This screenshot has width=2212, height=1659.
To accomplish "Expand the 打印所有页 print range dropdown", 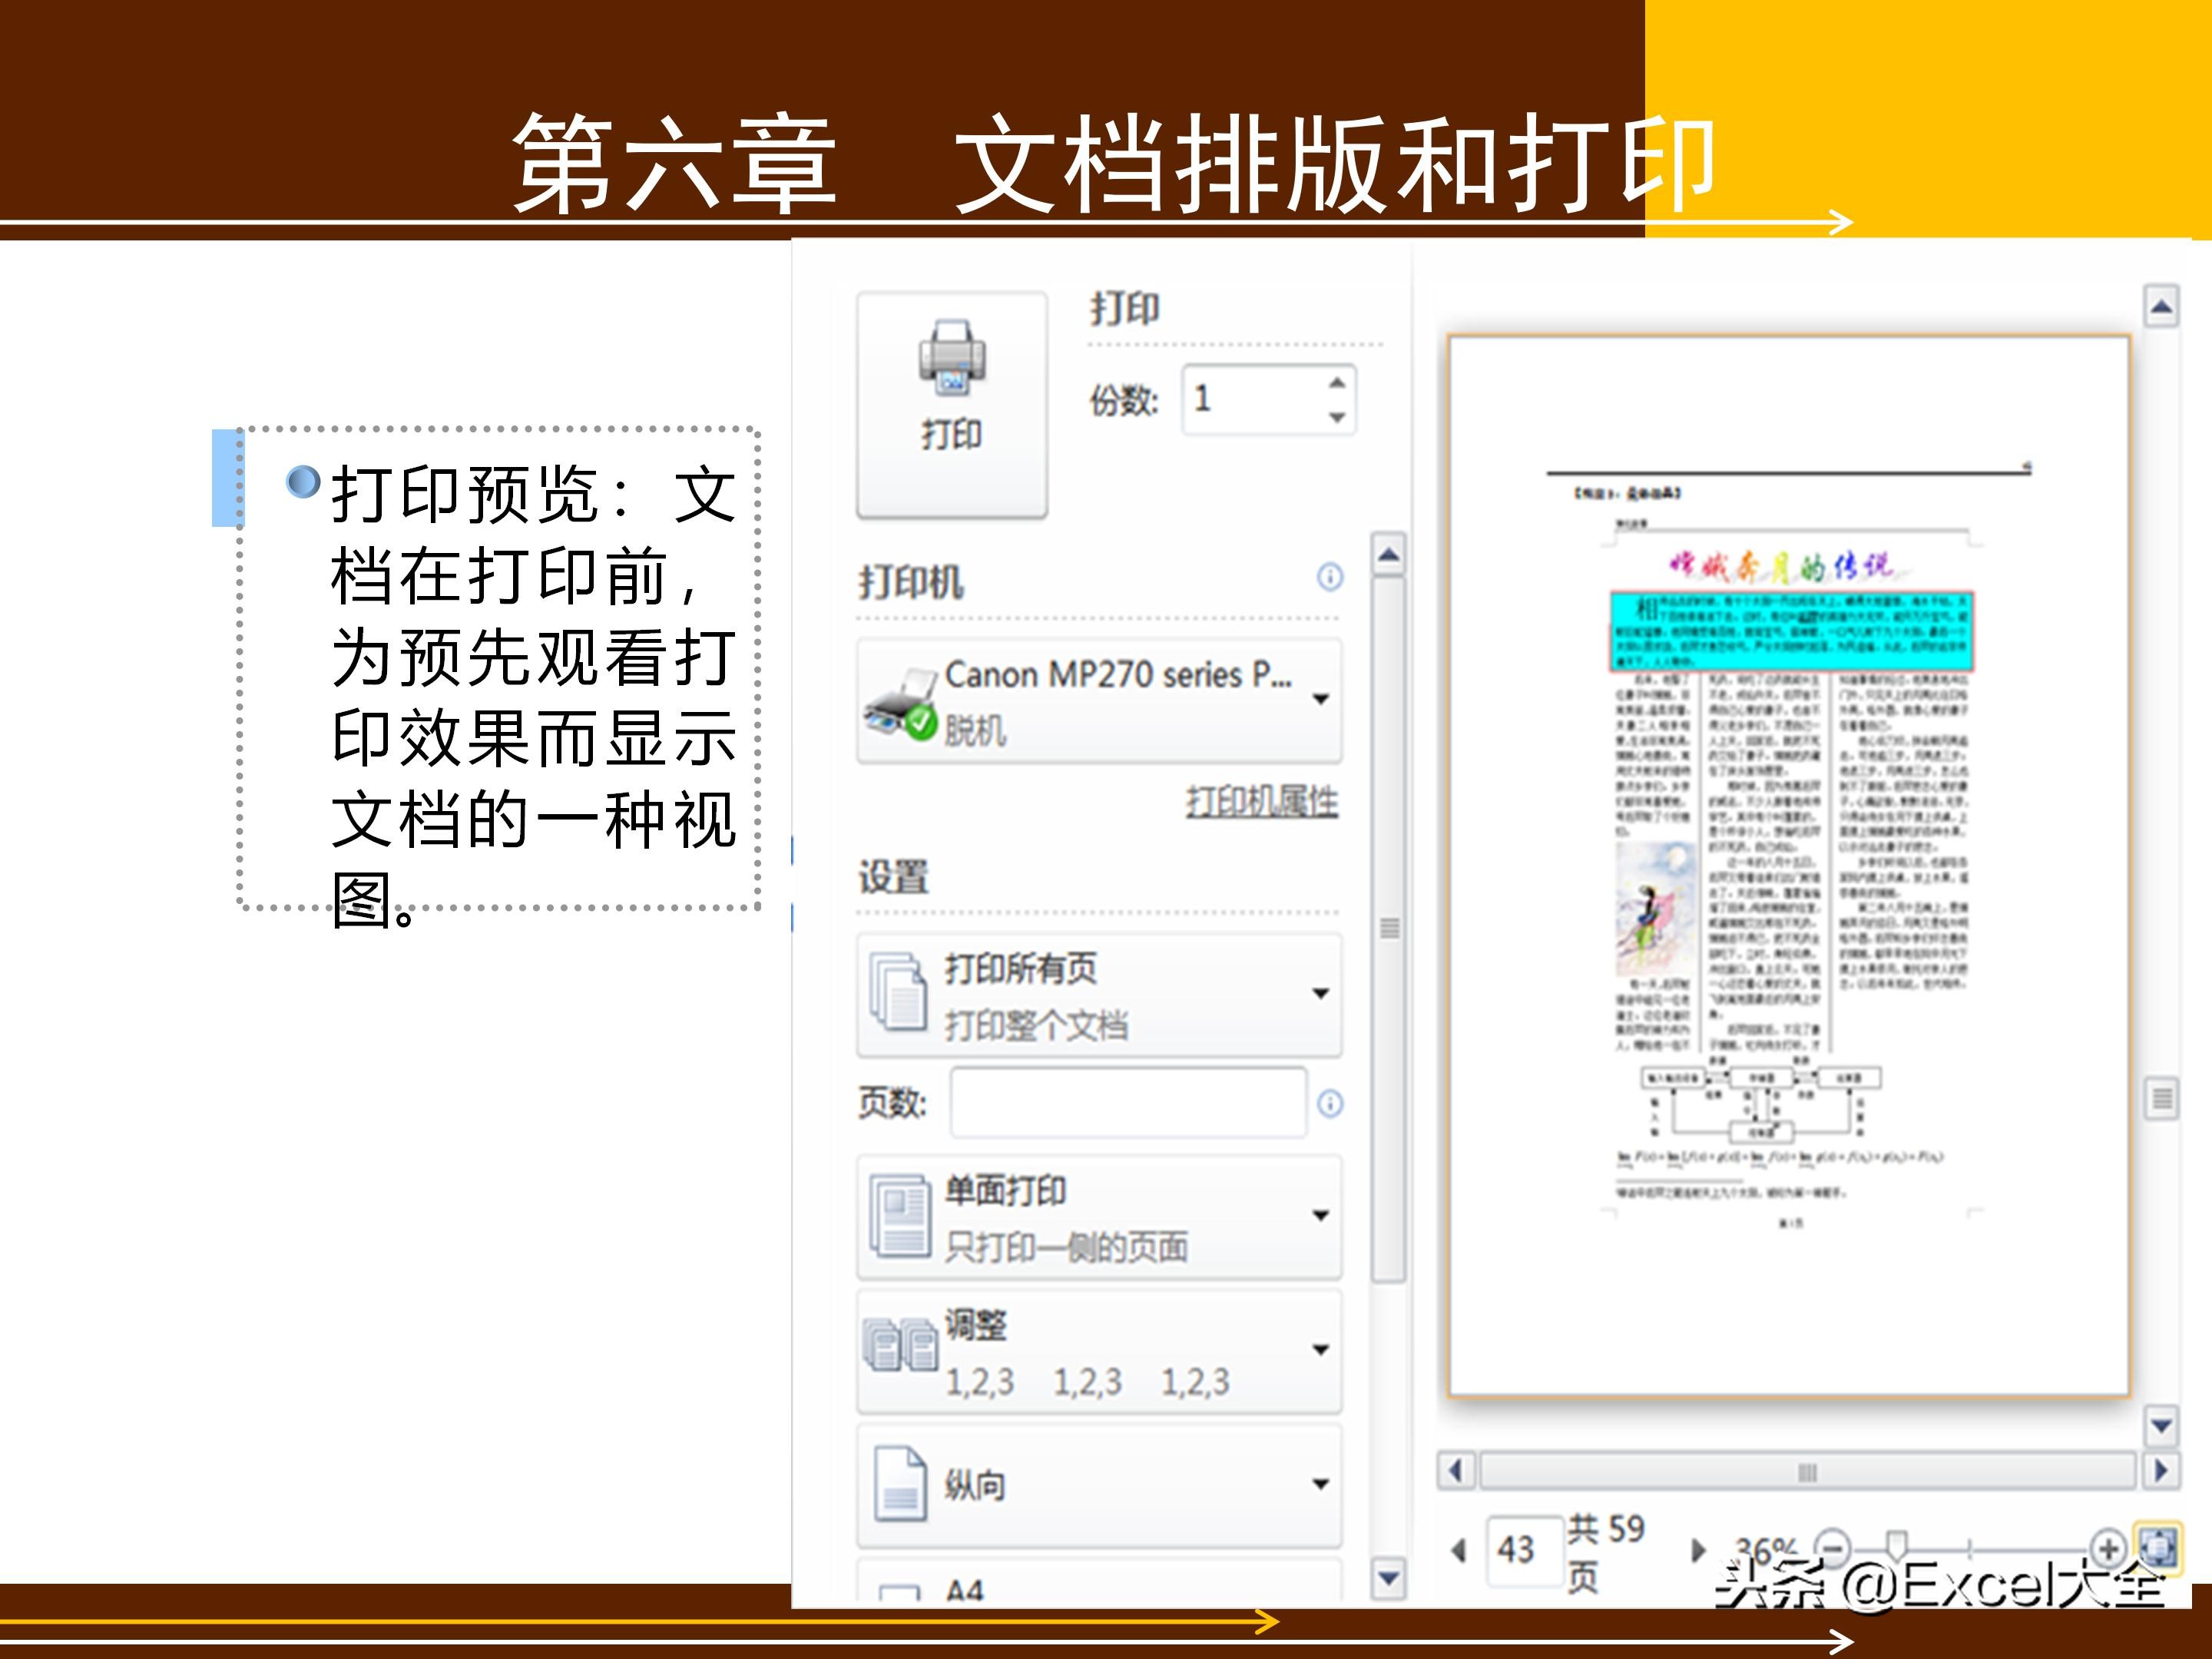I will tap(1322, 992).
